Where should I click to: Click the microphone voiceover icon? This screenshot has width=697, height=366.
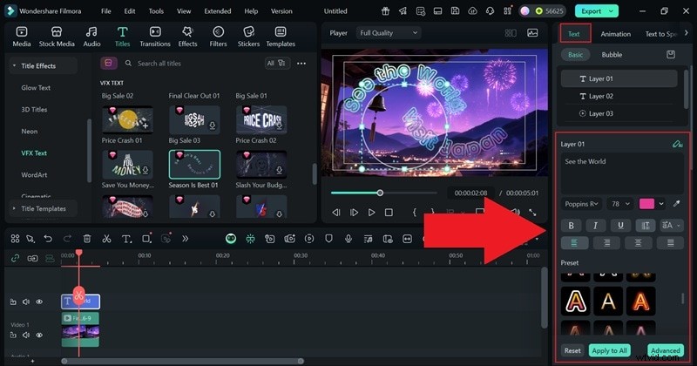(348, 239)
